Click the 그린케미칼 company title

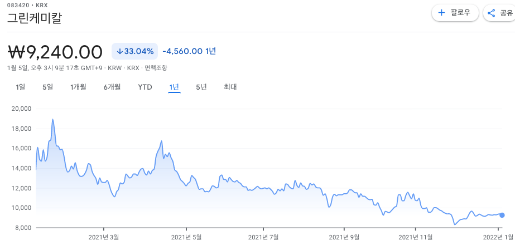click(x=35, y=18)
